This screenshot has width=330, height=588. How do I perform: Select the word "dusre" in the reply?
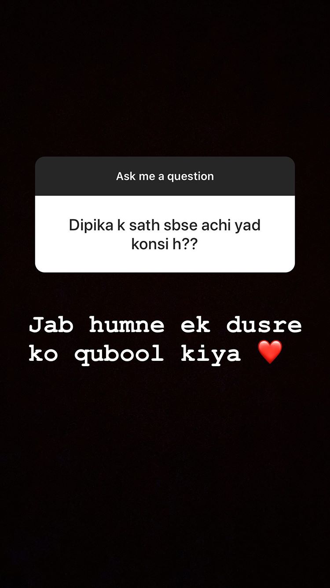coord(264,326)
